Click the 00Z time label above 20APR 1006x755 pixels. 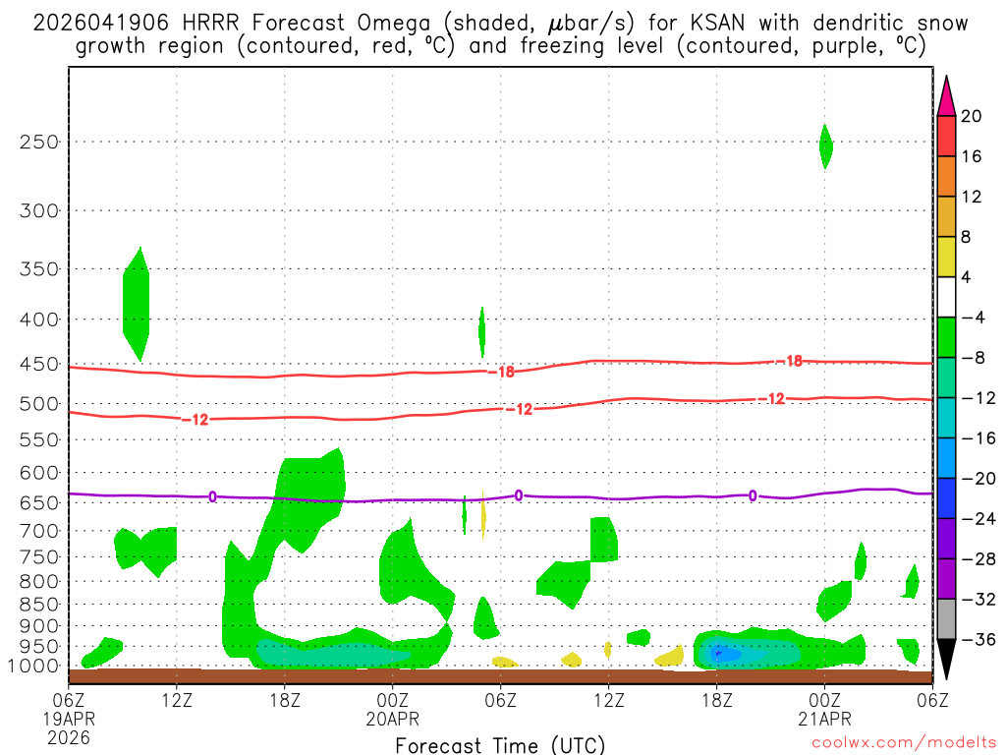point(393,700)
